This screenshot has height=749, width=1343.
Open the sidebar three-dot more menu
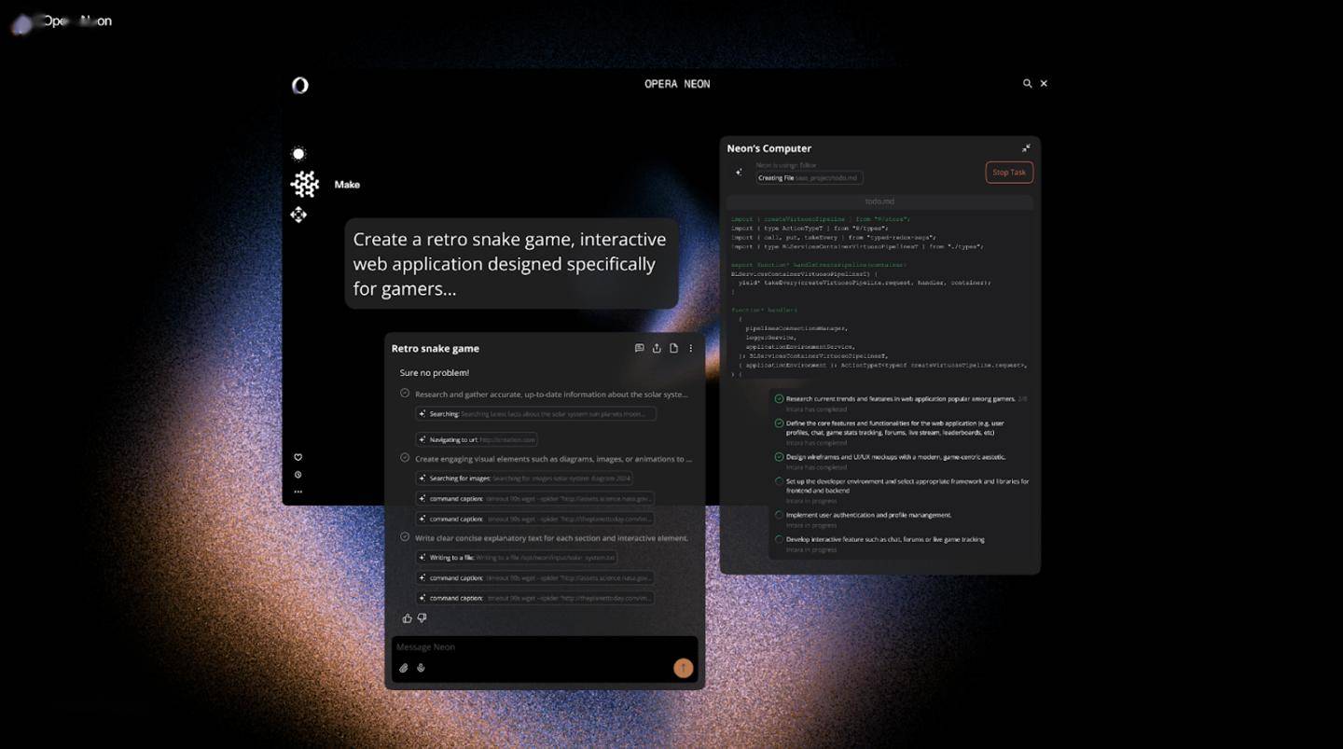click(x=298, y=492)
